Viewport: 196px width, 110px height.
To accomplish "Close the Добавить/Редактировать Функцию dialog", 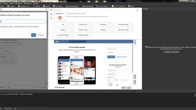I will point(44,15).
